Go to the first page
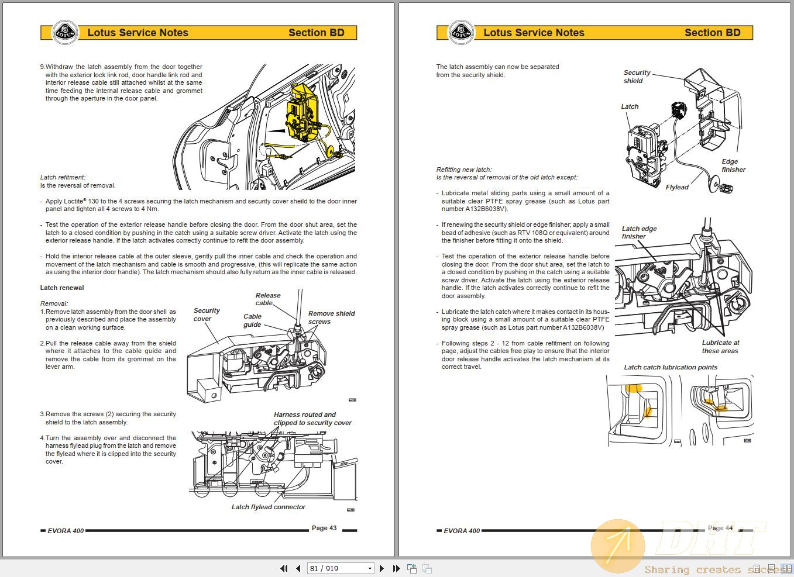This screenshot has width=794, height=577. [x=284, y=568]
